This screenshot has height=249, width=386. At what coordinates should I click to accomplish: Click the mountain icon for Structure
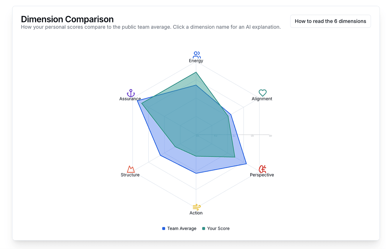point(130,169)
